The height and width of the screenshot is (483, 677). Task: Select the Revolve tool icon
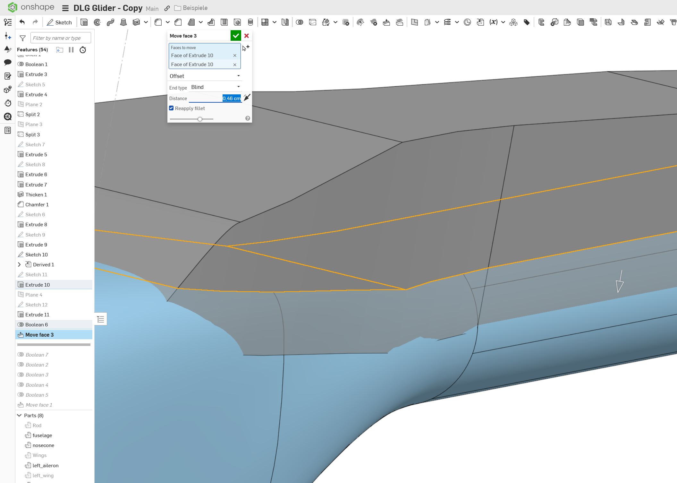click(x=97, y=22)
